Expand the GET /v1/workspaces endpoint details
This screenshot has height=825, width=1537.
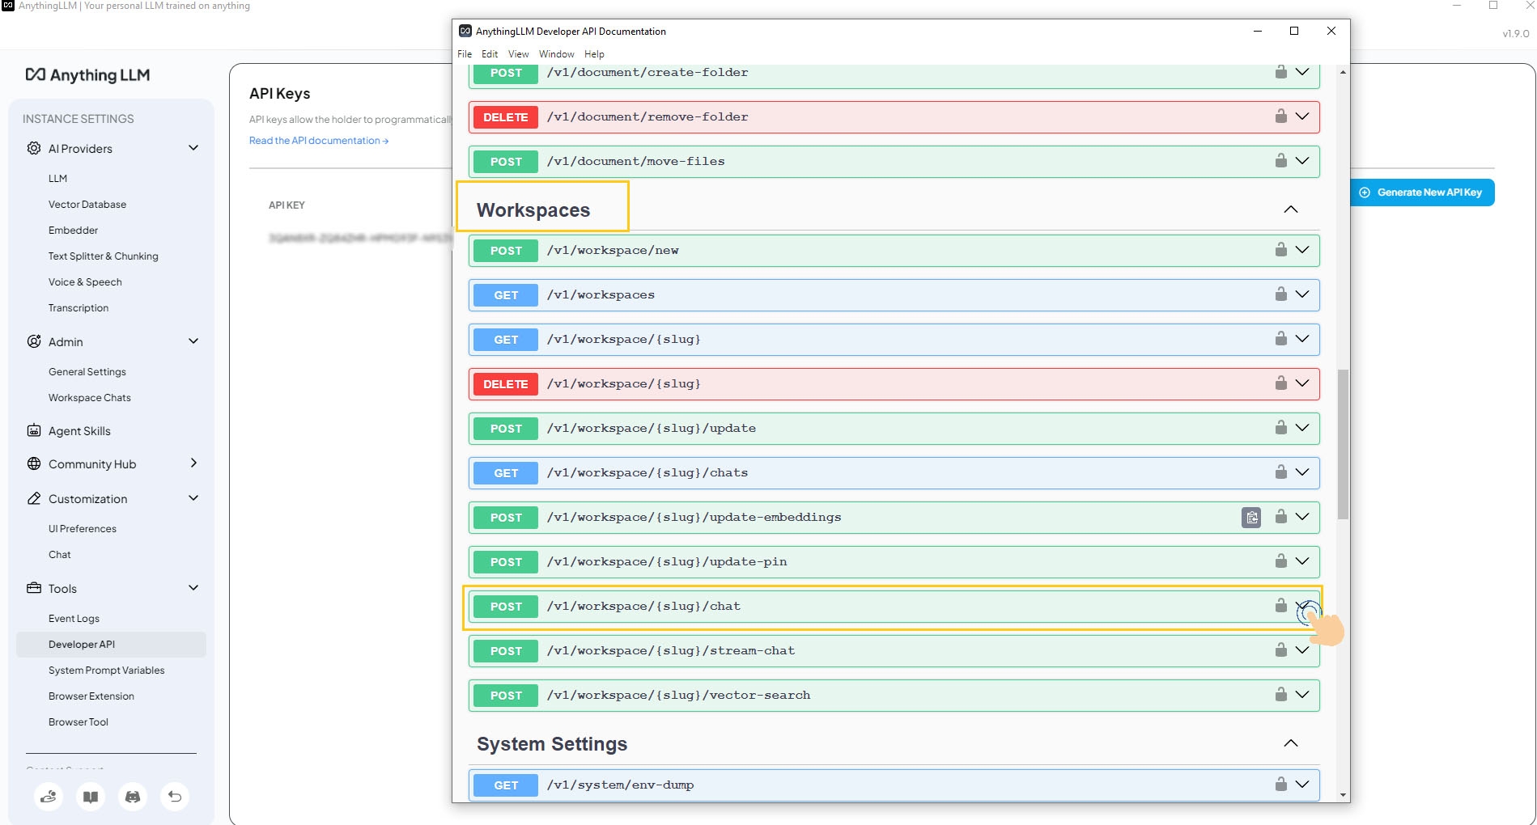coord(1303,294)
